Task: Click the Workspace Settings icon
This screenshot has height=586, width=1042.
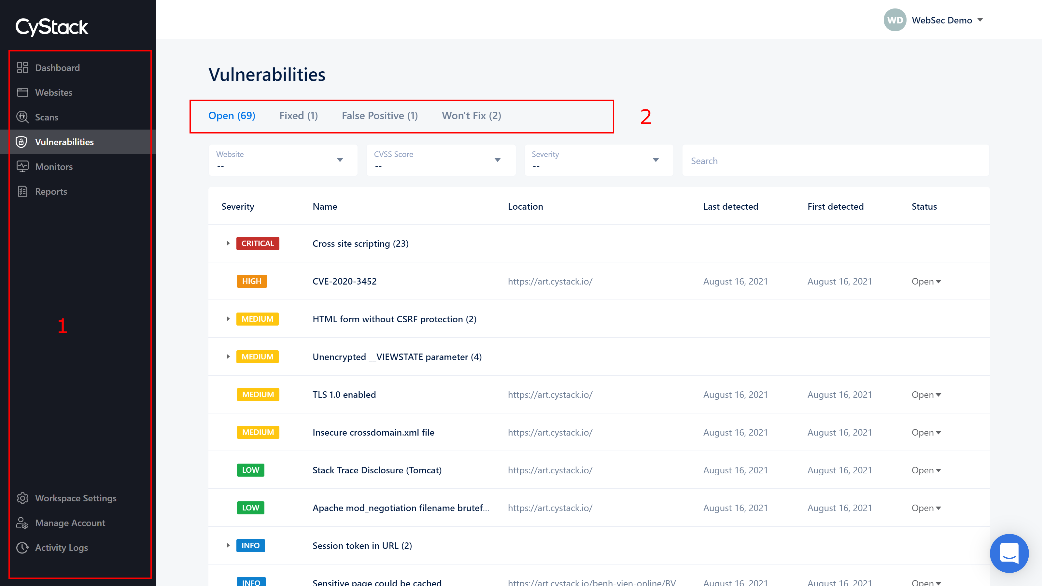Action: click(22, 498)
